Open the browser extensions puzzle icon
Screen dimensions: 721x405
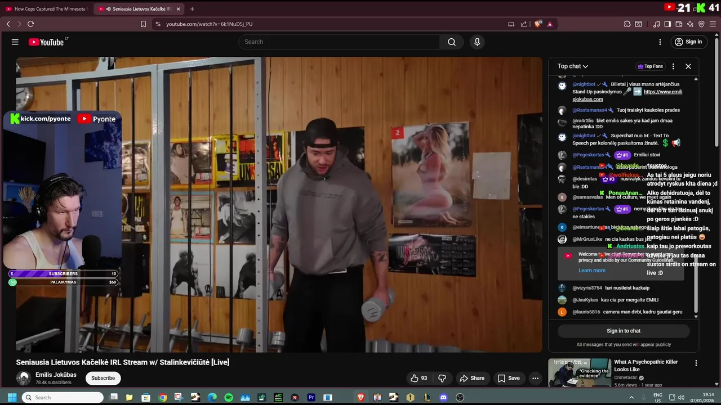click(627, 24)
